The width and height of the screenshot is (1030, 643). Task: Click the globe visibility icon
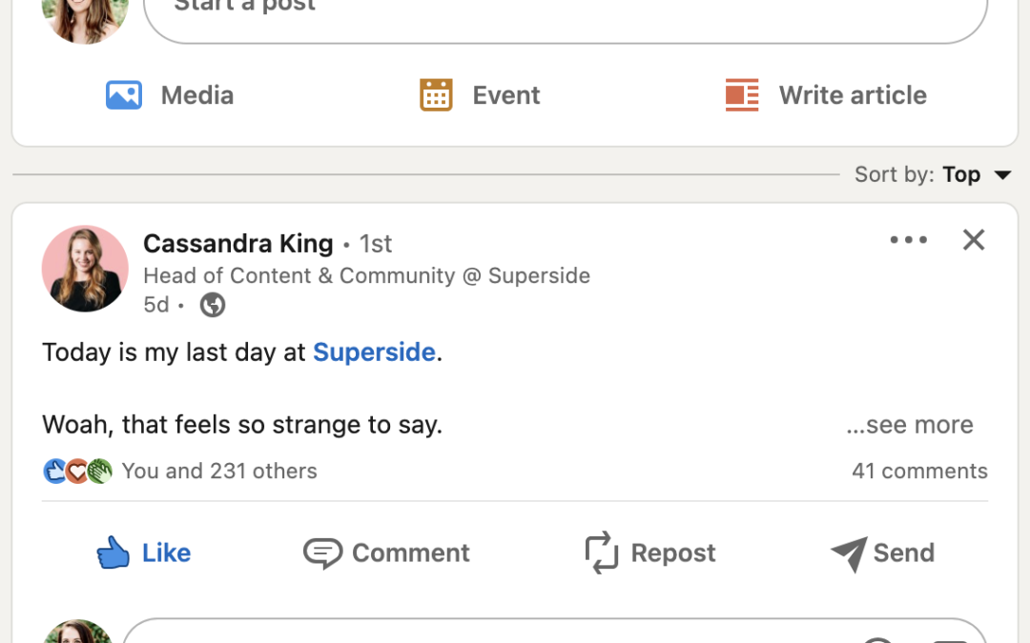click(x=213, y=305)
